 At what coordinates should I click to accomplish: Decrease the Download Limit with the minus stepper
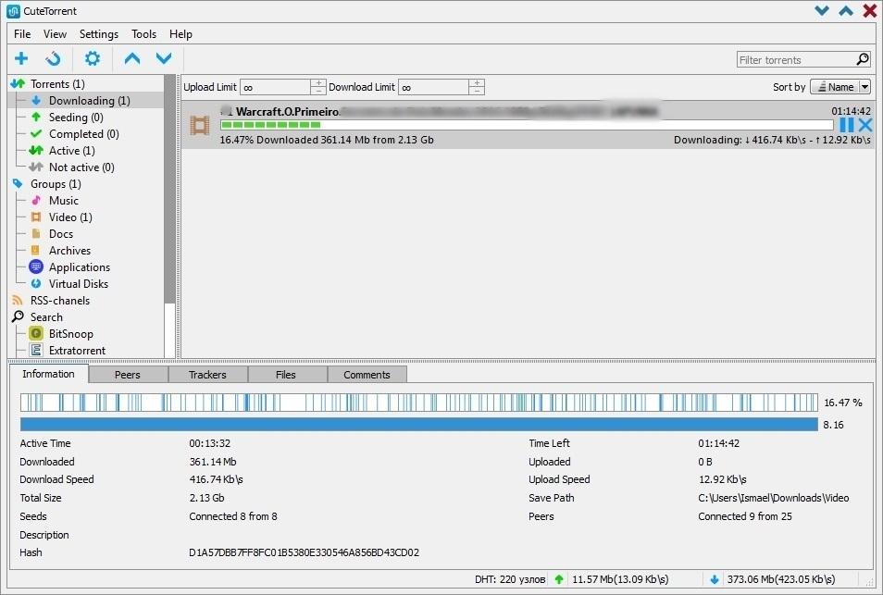pyautogui.click(x=477, y=92)
